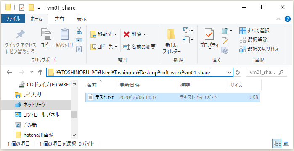Image resolution: width=294 pixels, height=151 pixels.
Task: Click the search magnifier icon
Action: 281,72
